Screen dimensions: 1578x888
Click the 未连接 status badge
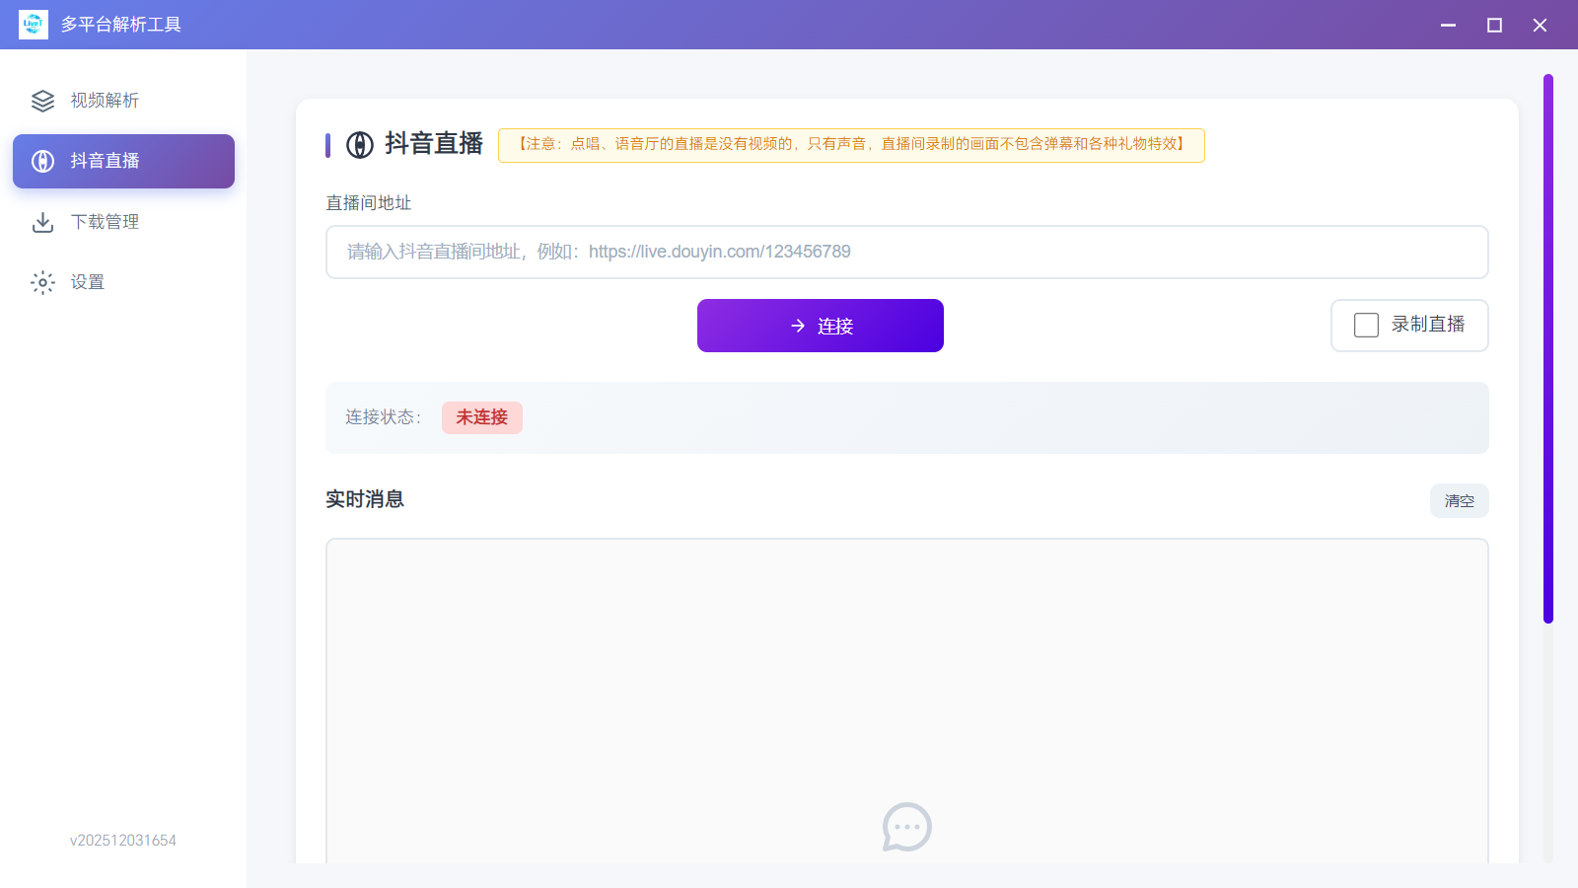coord(481,417)
